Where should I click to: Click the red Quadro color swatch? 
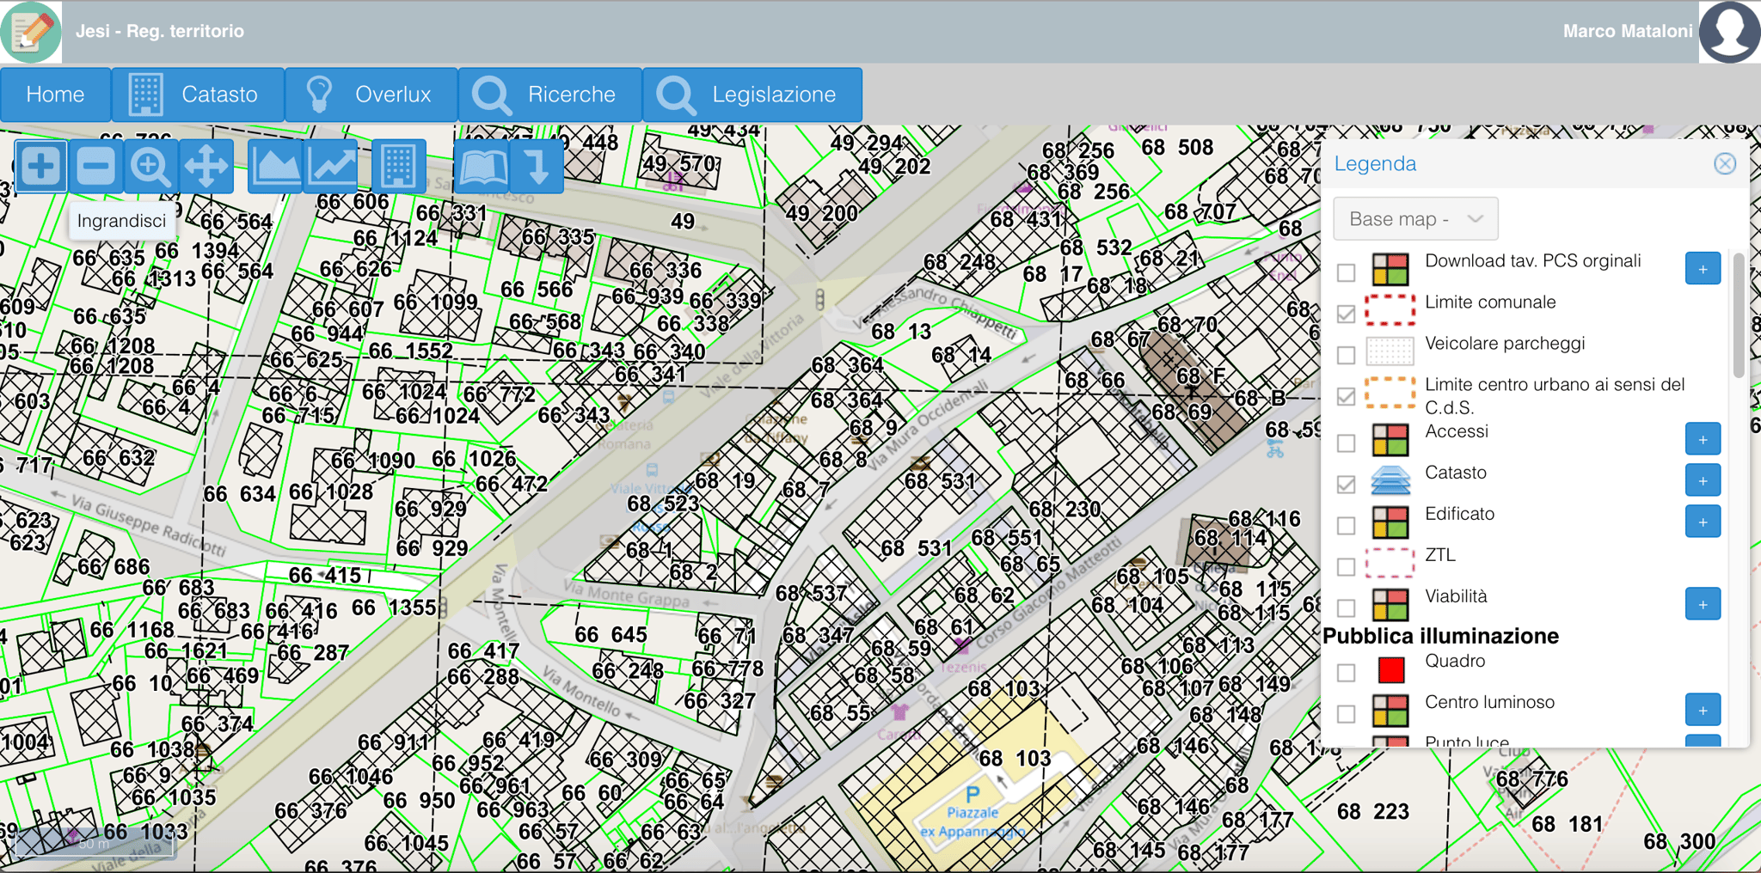(x=1390, y=669)
